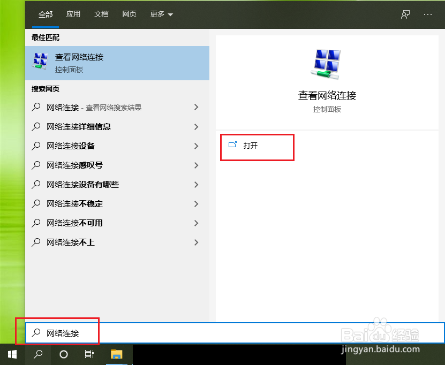Switch to the 应用 tab
This screenshot has height=365, width=445.
point(73,14)
